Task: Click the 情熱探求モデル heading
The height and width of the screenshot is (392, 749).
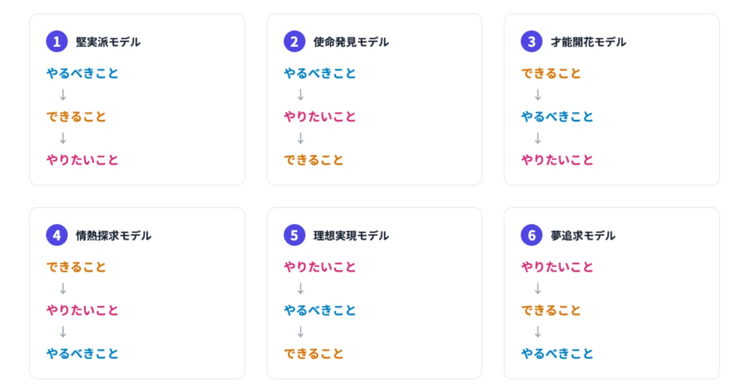Action: (x=114, y=236)
